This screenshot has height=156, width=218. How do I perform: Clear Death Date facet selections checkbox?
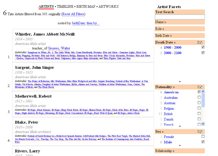[201, 43]
